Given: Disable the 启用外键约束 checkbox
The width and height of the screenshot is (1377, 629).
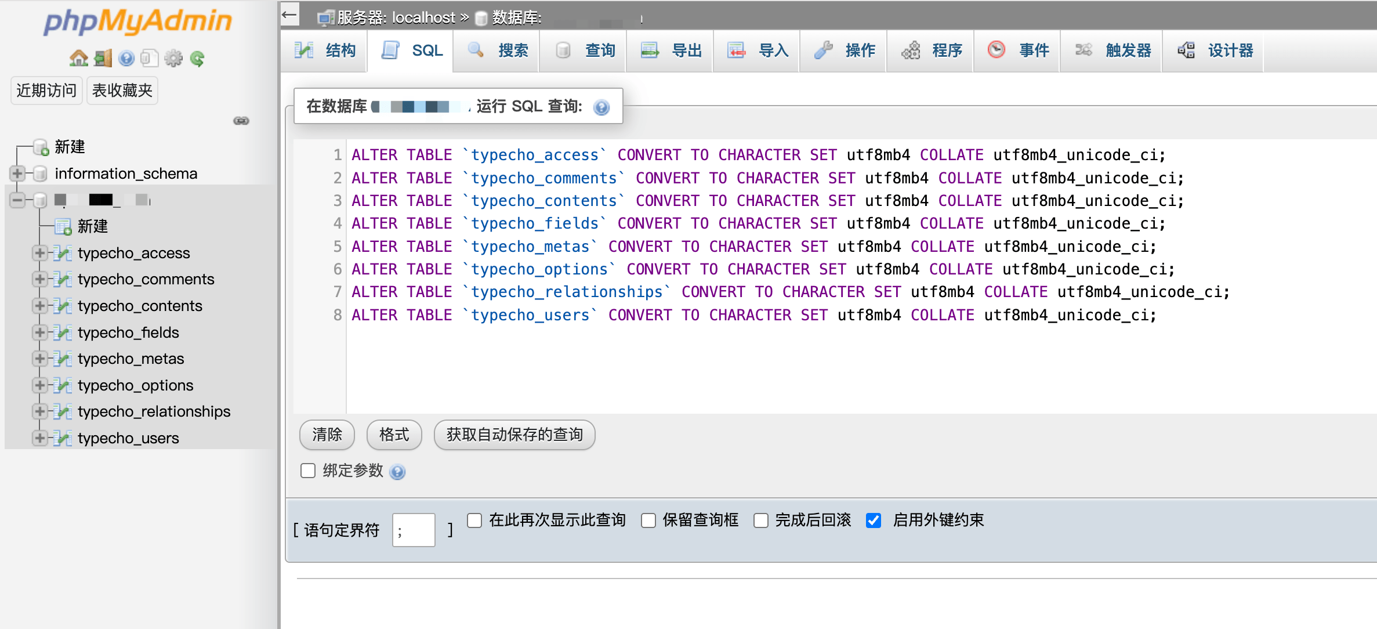Looking at the screenshot, I should (x=874, y=520).
